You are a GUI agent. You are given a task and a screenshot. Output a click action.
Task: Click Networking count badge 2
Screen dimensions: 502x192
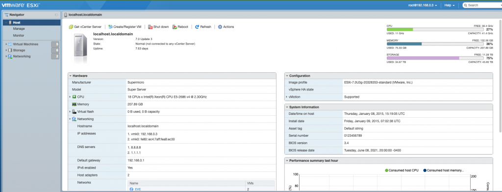click(x=56, y=56)
